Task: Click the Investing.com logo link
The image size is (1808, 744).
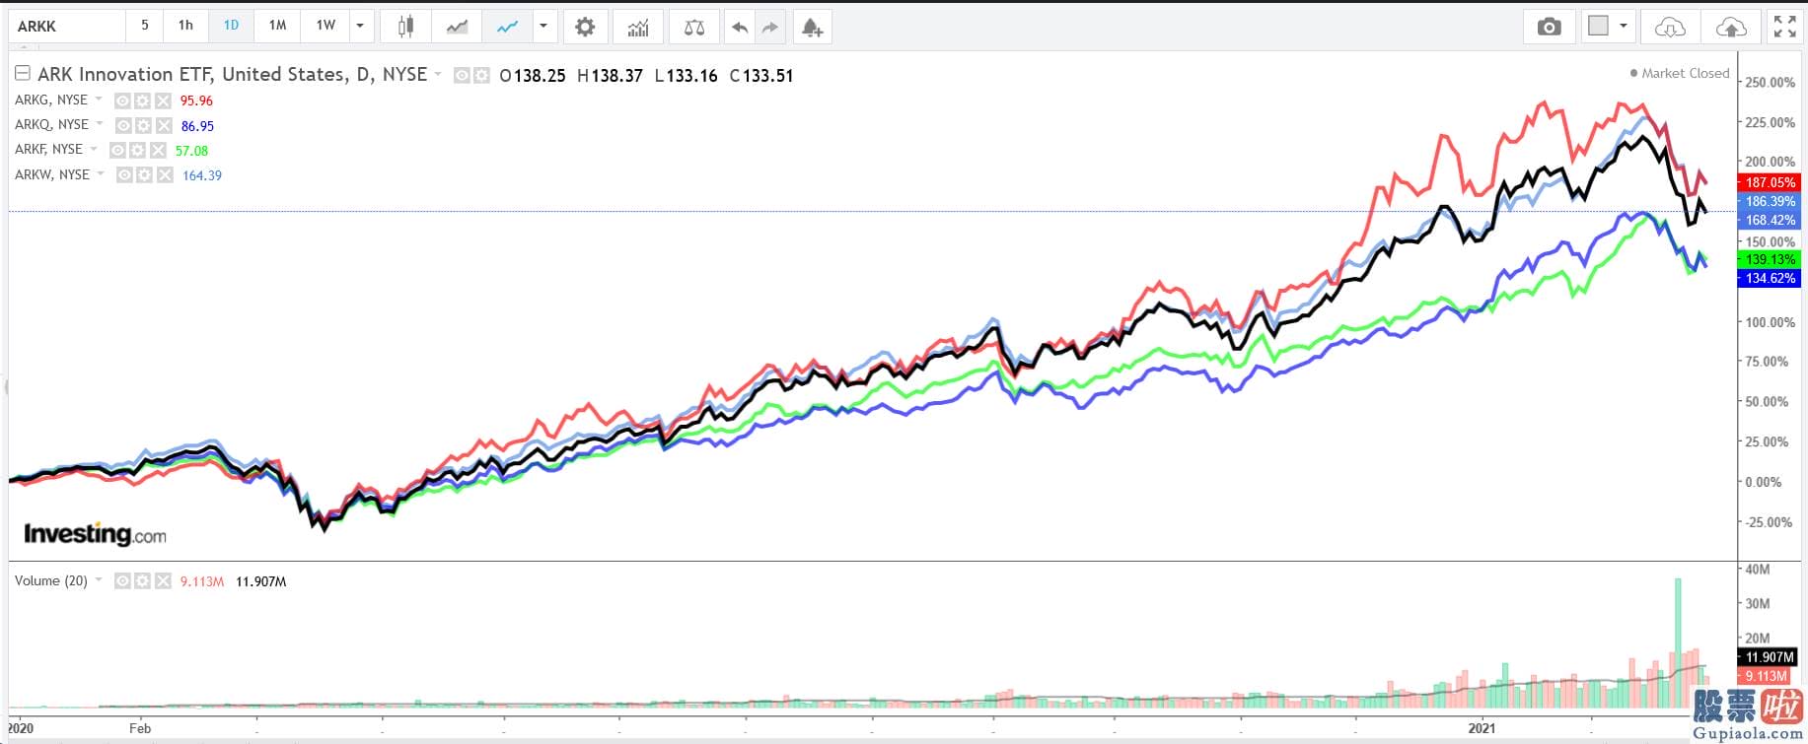Action: (x=95, y=534)
